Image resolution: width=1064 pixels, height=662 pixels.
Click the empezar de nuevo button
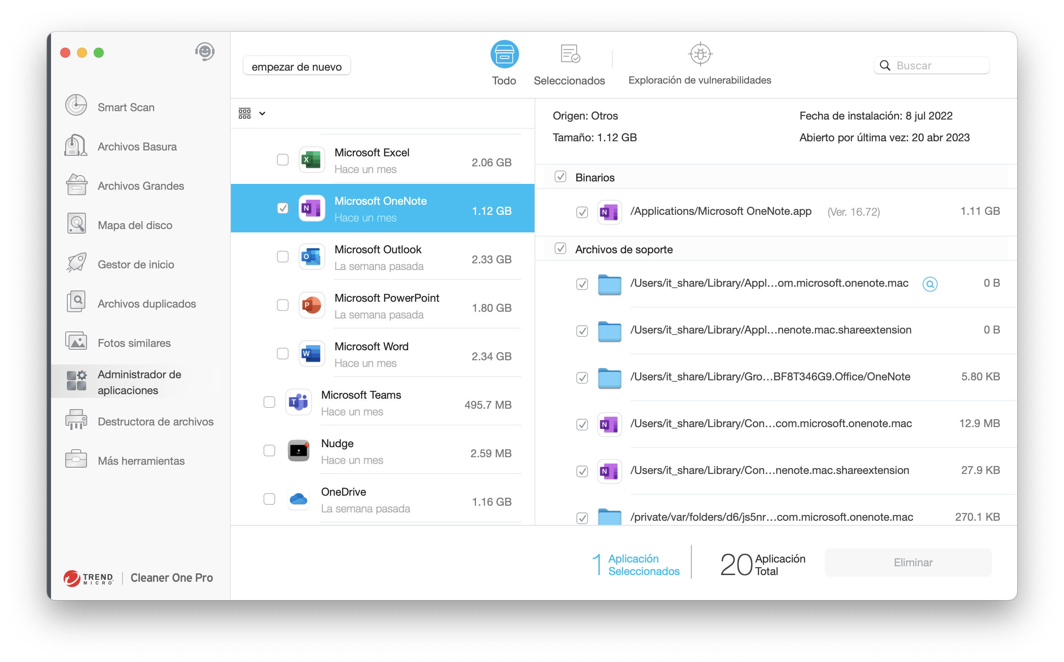[x=297, y=66]
